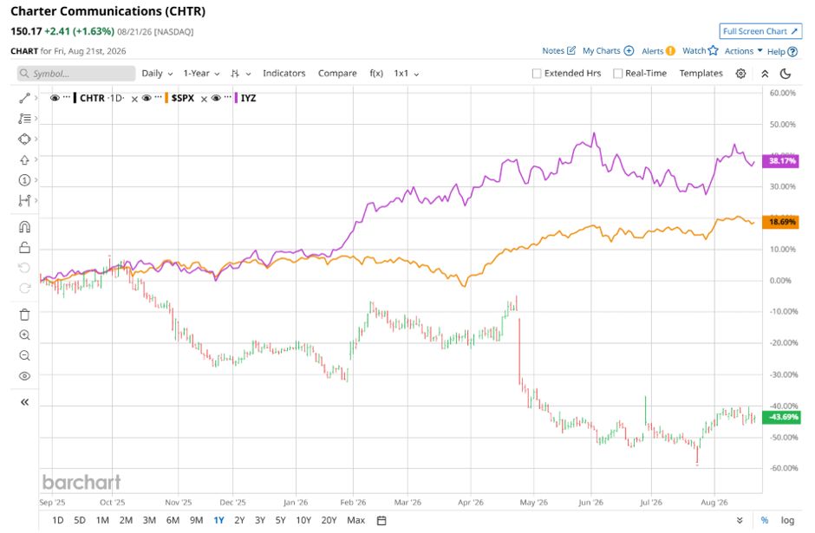Collapse the drawing tools sidebar
Image resolution: width=815 pixels, height=533 pixels.
click(x=24, y=402)
